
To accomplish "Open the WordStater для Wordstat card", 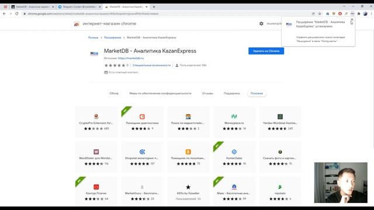I will tap(96, 157).
